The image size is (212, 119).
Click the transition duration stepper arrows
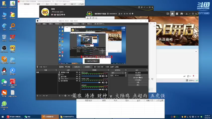126,76
